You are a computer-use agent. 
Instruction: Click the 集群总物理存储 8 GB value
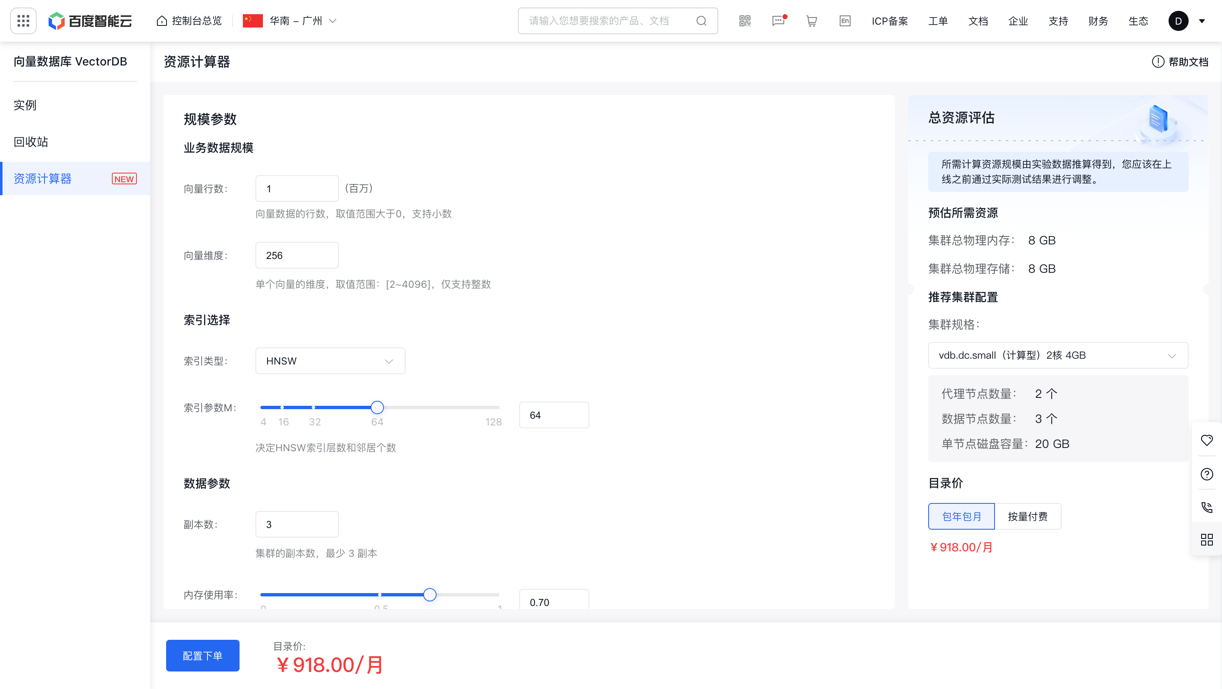1042,269
